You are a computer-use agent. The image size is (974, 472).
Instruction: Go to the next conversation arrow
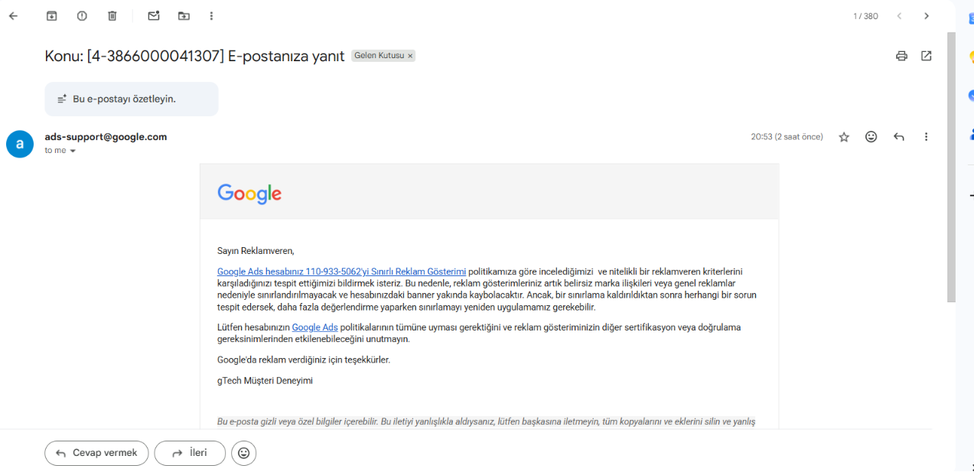(x=927, y=16)
